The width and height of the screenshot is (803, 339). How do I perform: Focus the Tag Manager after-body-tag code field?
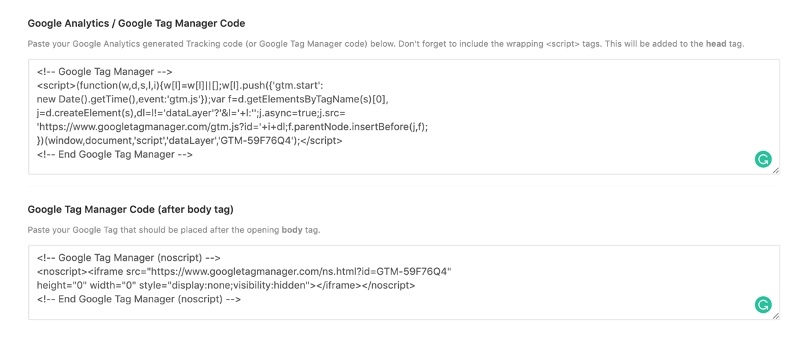[404, 282]
